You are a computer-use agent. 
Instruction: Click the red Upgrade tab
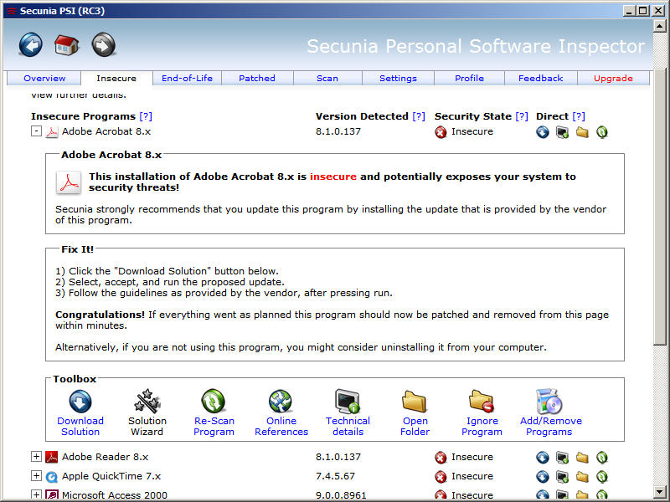613,79
